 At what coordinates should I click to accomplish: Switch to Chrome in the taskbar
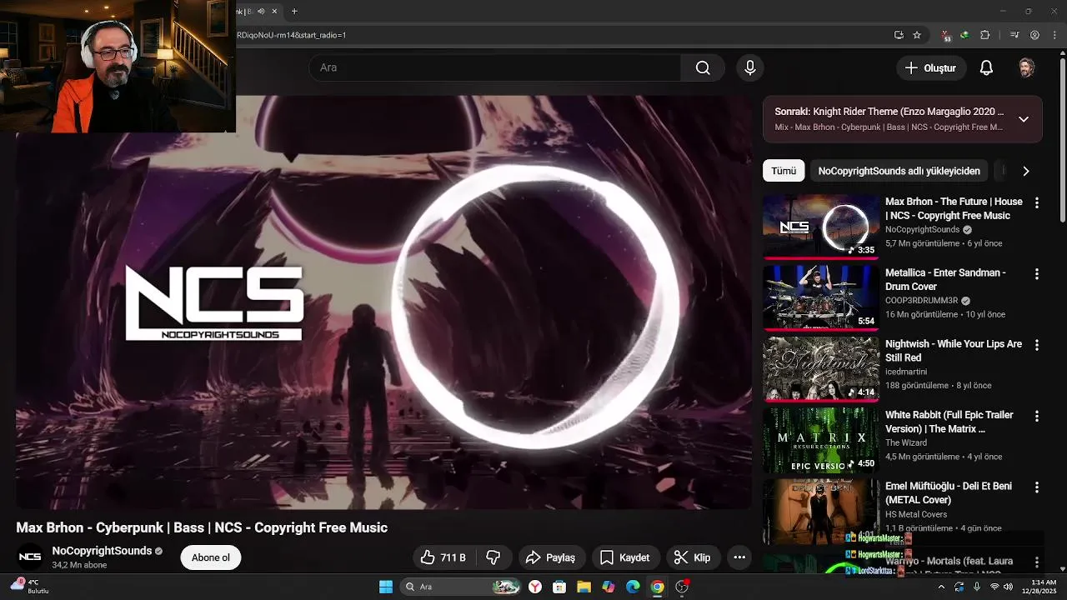tap(658, 587)
